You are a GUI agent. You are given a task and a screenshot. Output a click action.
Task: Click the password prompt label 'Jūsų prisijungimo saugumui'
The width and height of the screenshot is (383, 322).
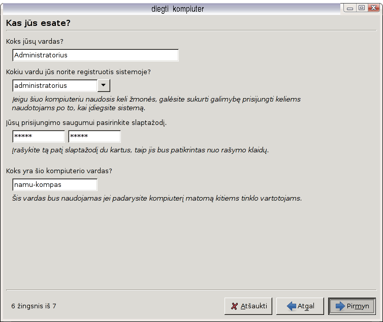(86, 123)
